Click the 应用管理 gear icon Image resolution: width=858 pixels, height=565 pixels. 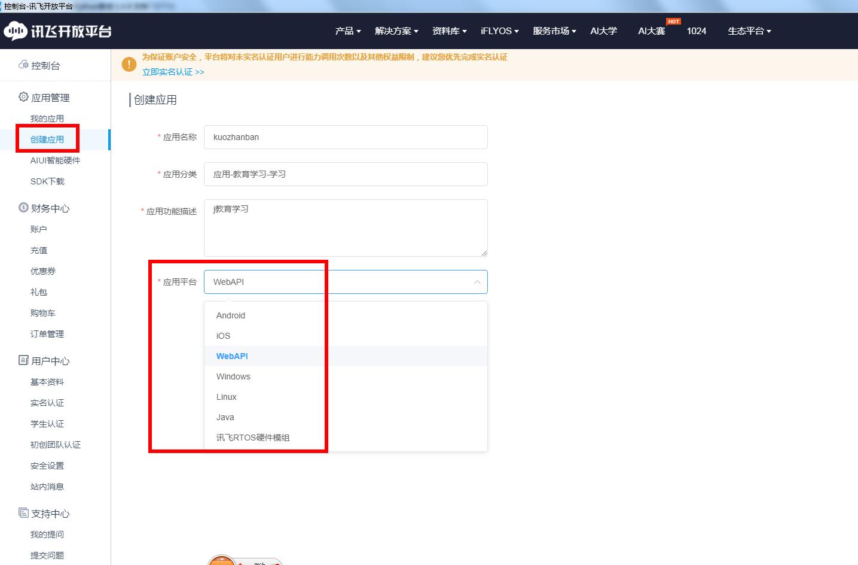coord(23,97)
